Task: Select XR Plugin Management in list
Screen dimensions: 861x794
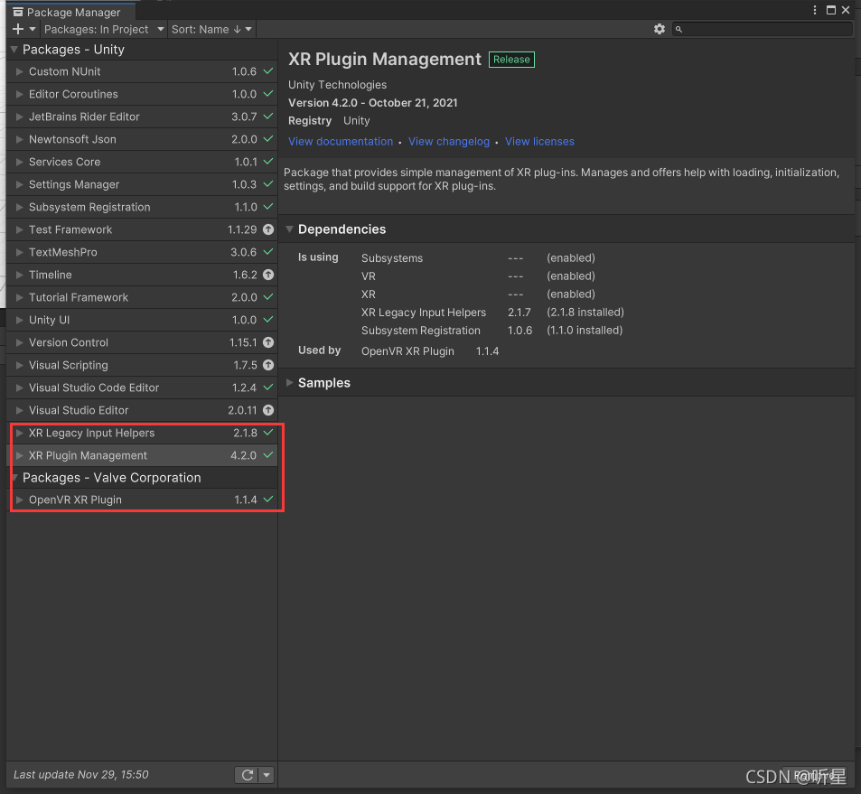Action: tap(142, 455)
